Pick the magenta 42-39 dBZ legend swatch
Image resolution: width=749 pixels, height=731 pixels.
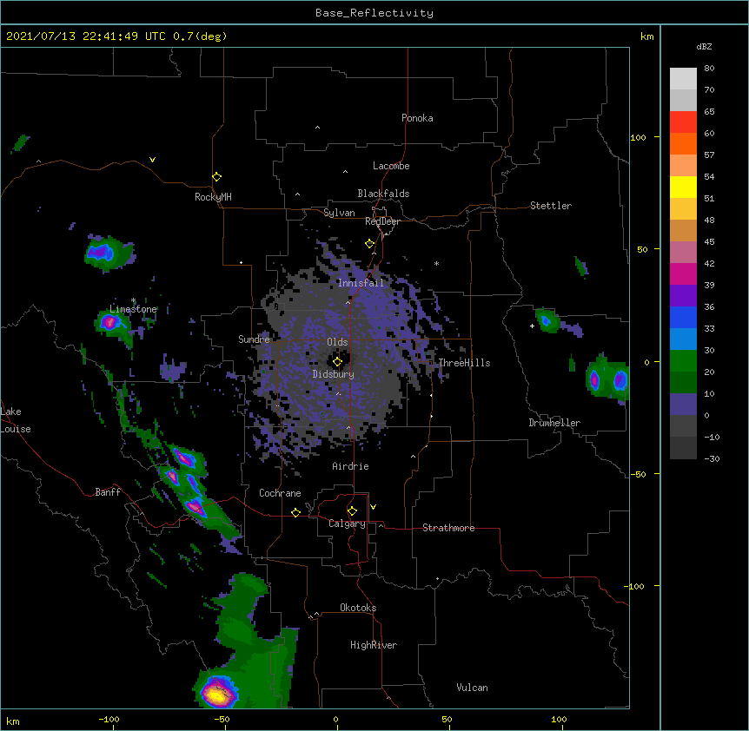pos(683,273)
